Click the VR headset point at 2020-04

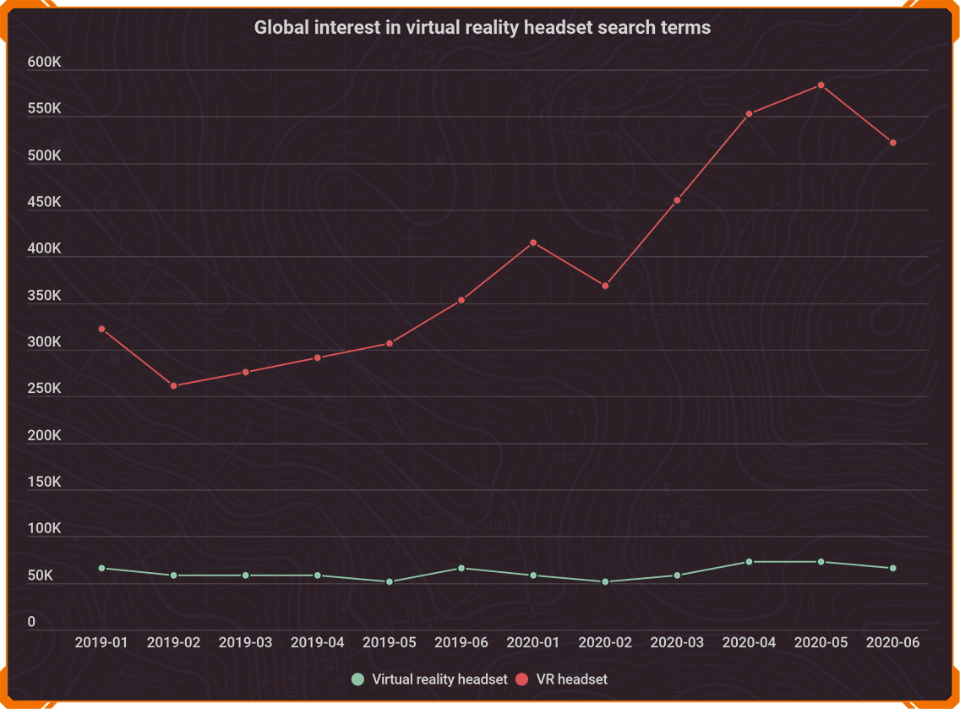(749, 114)
